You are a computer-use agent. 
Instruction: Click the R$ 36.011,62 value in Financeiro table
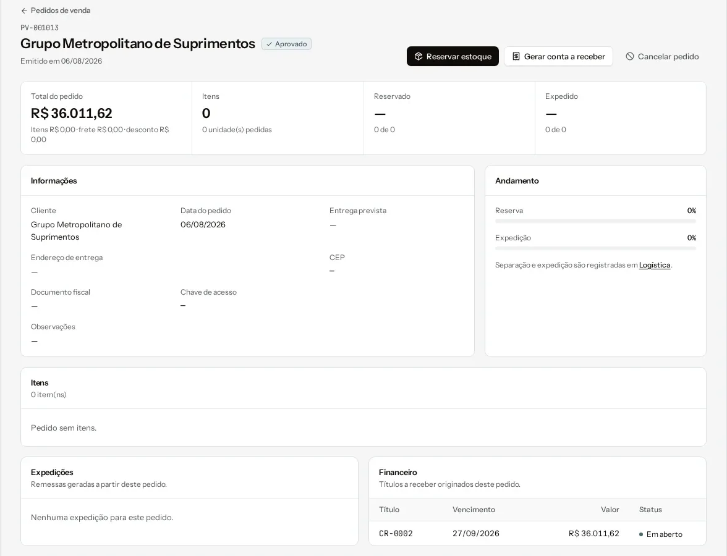pos(594,534)
